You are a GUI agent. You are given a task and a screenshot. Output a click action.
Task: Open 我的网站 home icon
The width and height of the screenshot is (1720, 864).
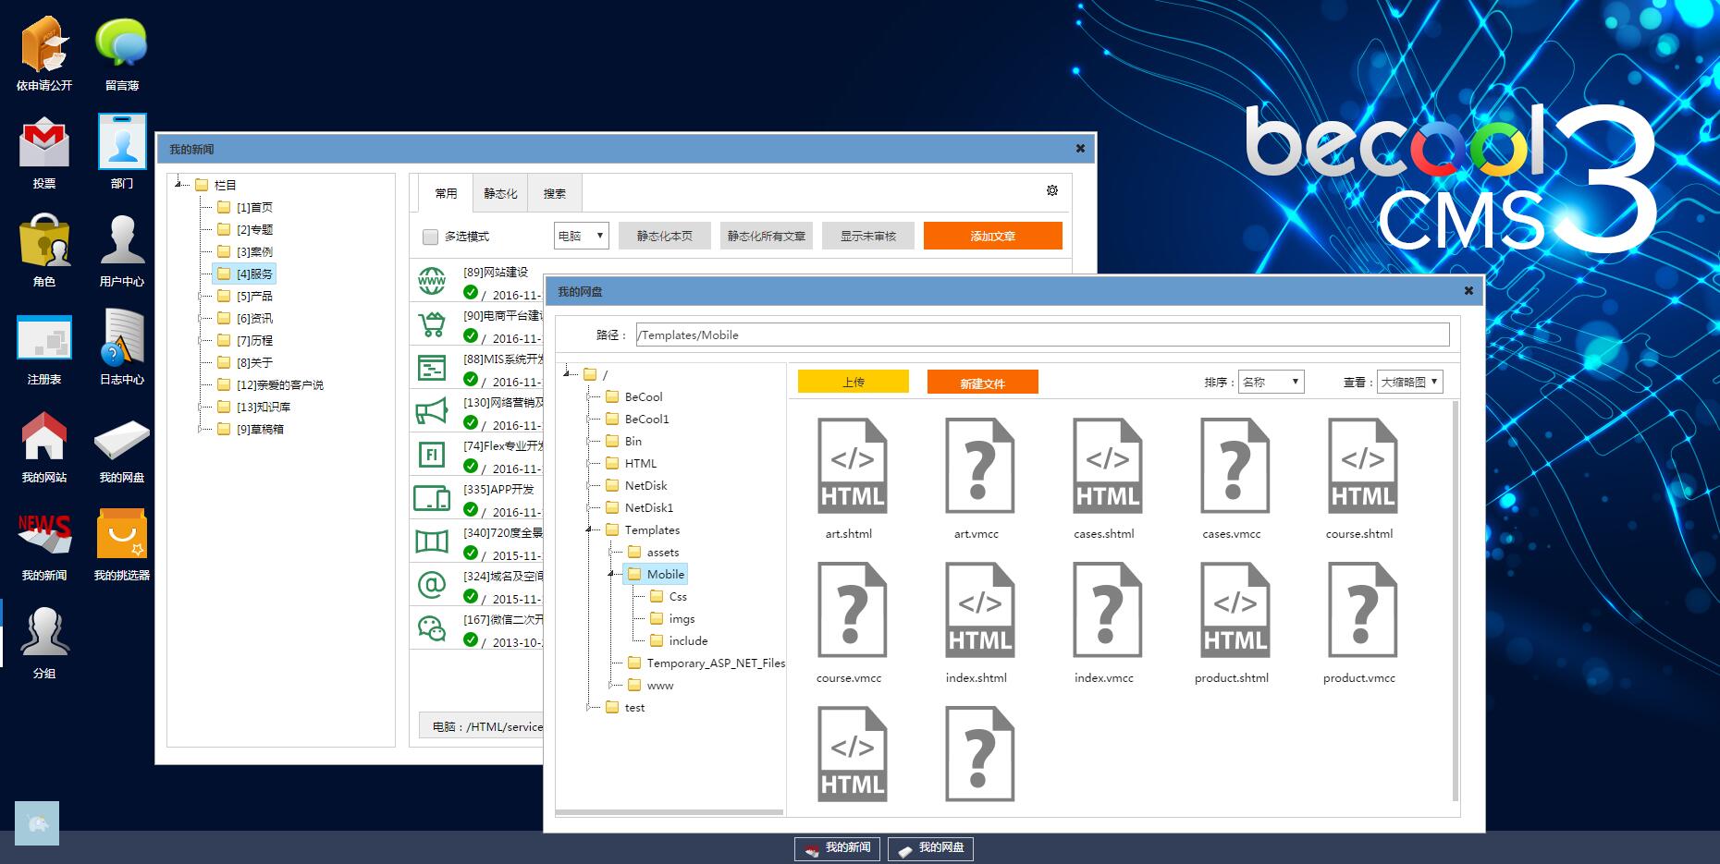[43, 437]
